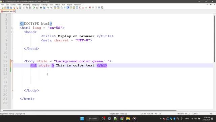
Task: Click Windows (CR LF) line ending in status bar
Action: (184, 114)
